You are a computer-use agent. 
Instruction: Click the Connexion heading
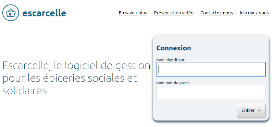[174, 48]
